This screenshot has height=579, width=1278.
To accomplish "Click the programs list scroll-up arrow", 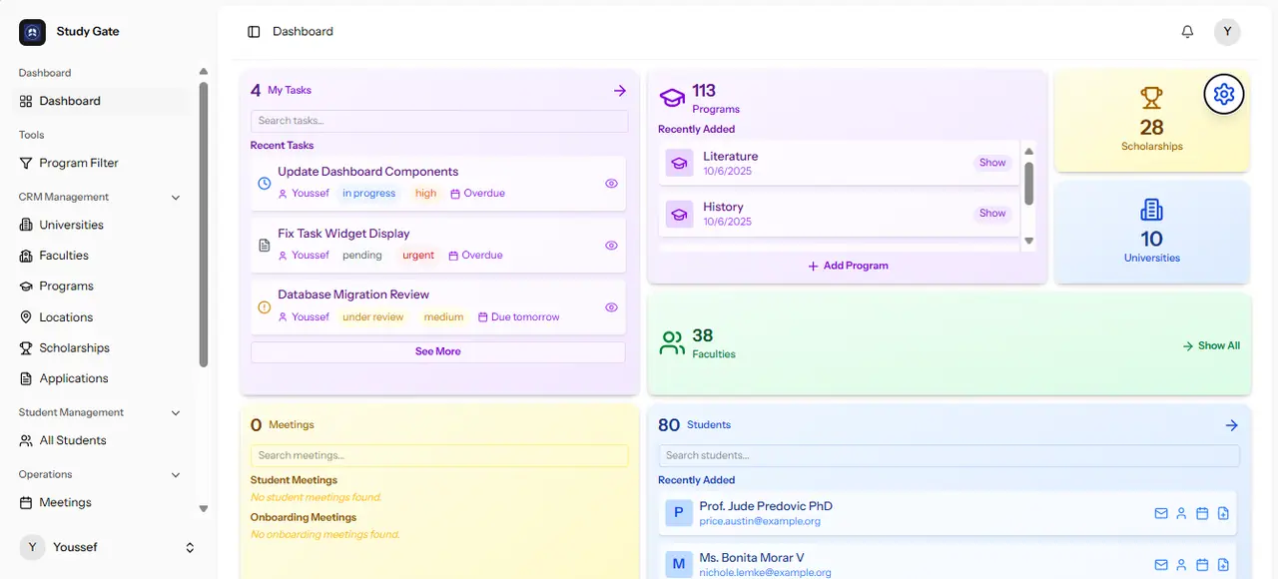I will pyautogui.click(x=1029, y=152).
